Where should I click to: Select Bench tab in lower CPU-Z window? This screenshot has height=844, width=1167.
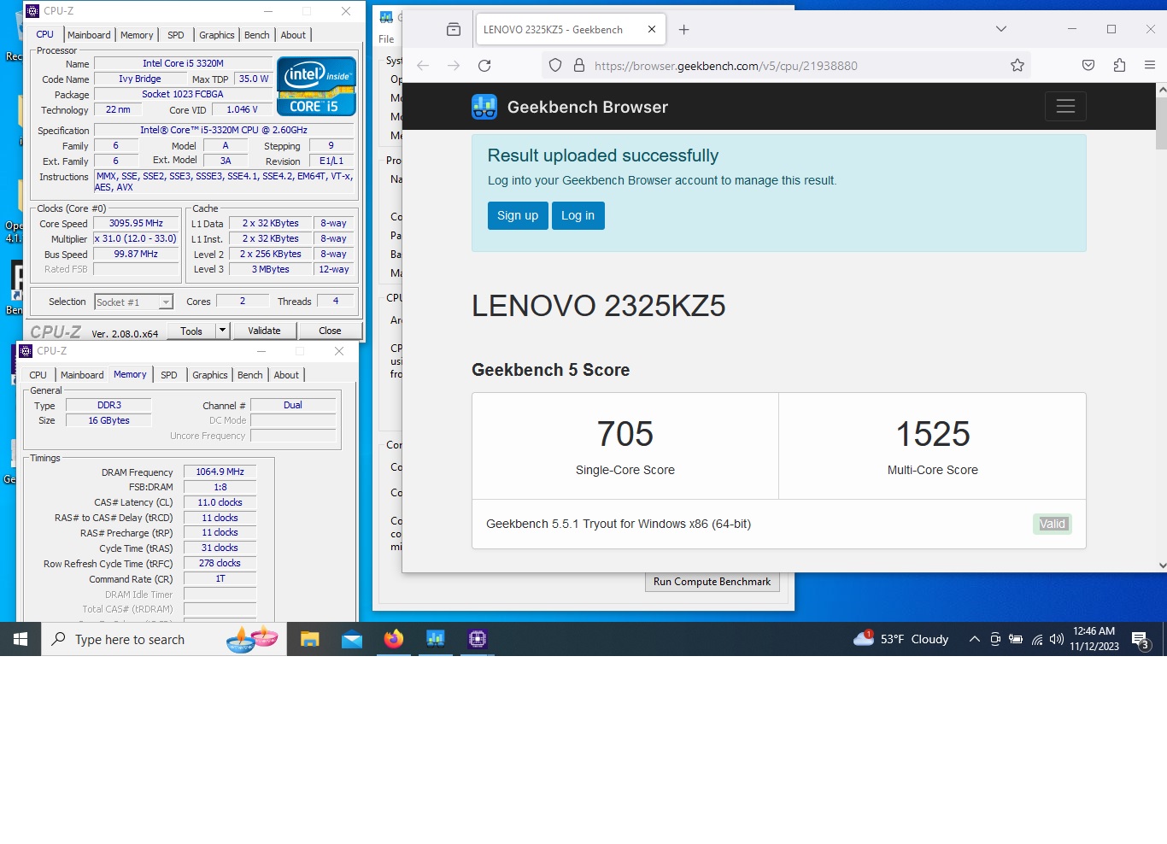[x=250, y=375]
